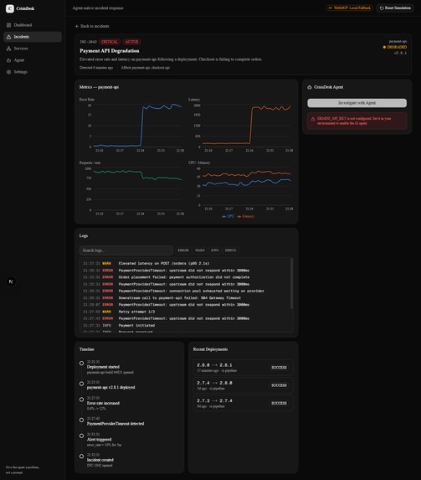Click the ACTIVE status badge
This screenshot has width=421, height=480.
pos(131,42)
